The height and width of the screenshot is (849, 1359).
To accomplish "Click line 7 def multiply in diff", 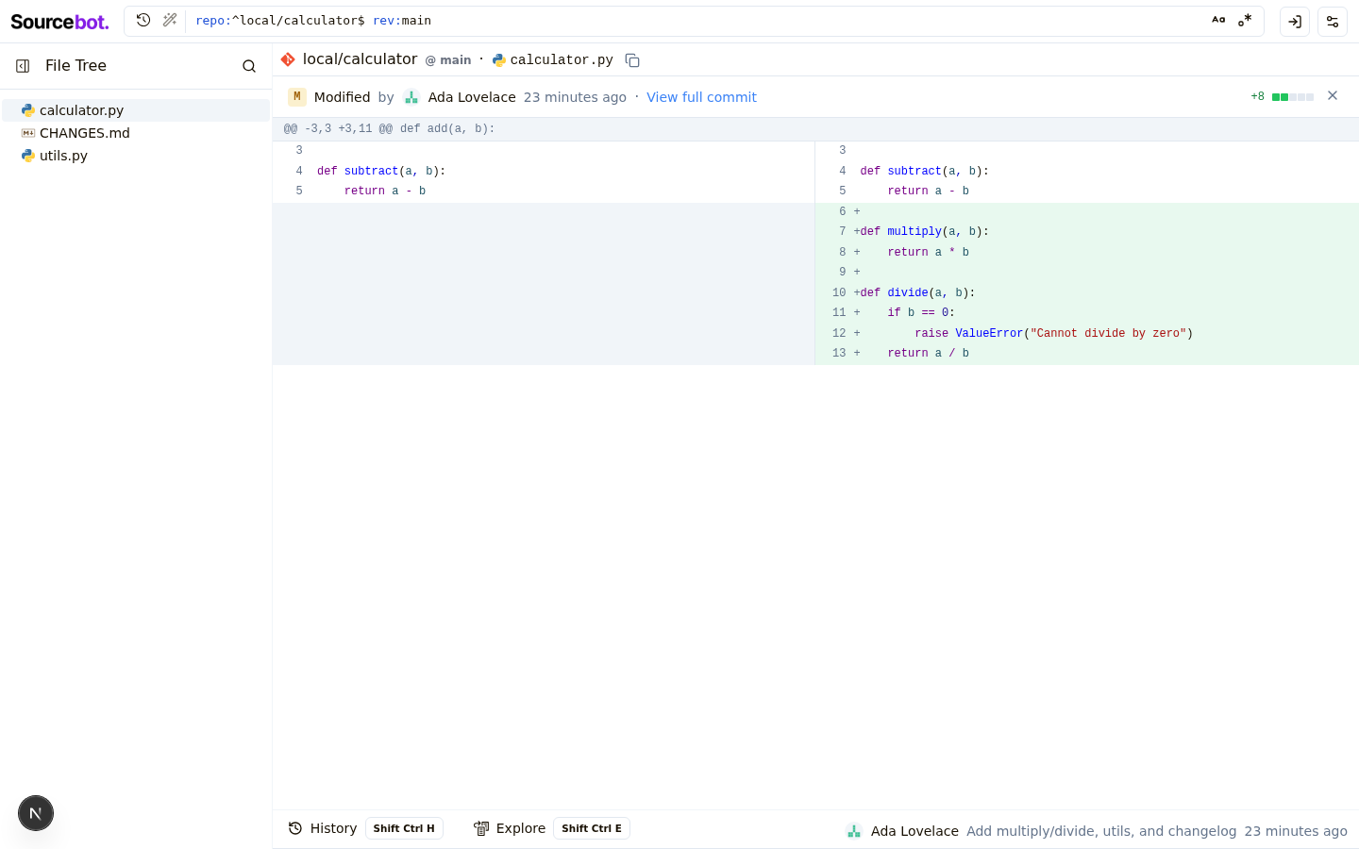I will 1087,232.
